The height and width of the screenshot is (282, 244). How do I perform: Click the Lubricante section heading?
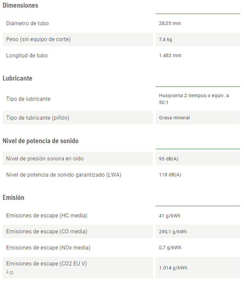(17, 78)
